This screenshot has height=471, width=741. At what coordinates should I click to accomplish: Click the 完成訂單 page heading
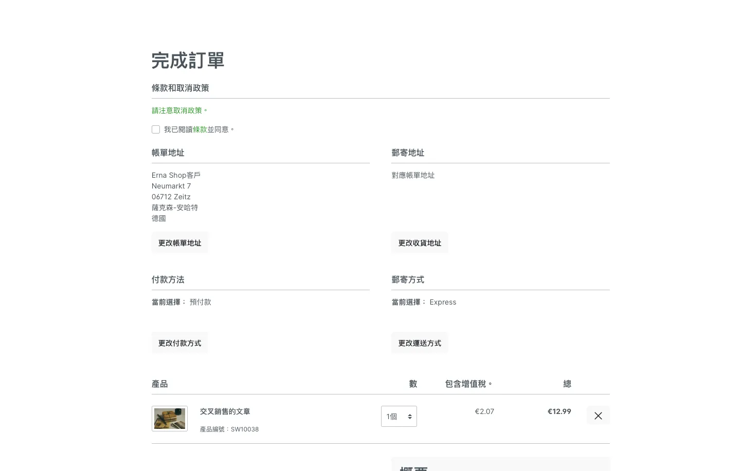point(188,61)
